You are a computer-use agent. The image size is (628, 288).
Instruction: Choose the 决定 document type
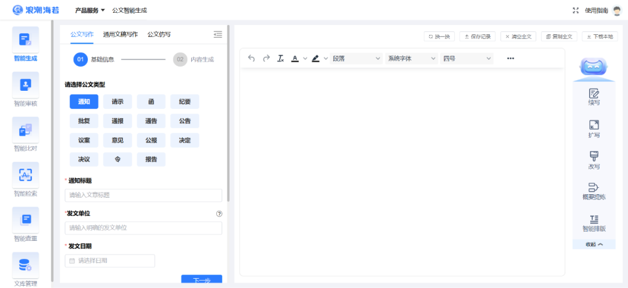tap(185, 140)
